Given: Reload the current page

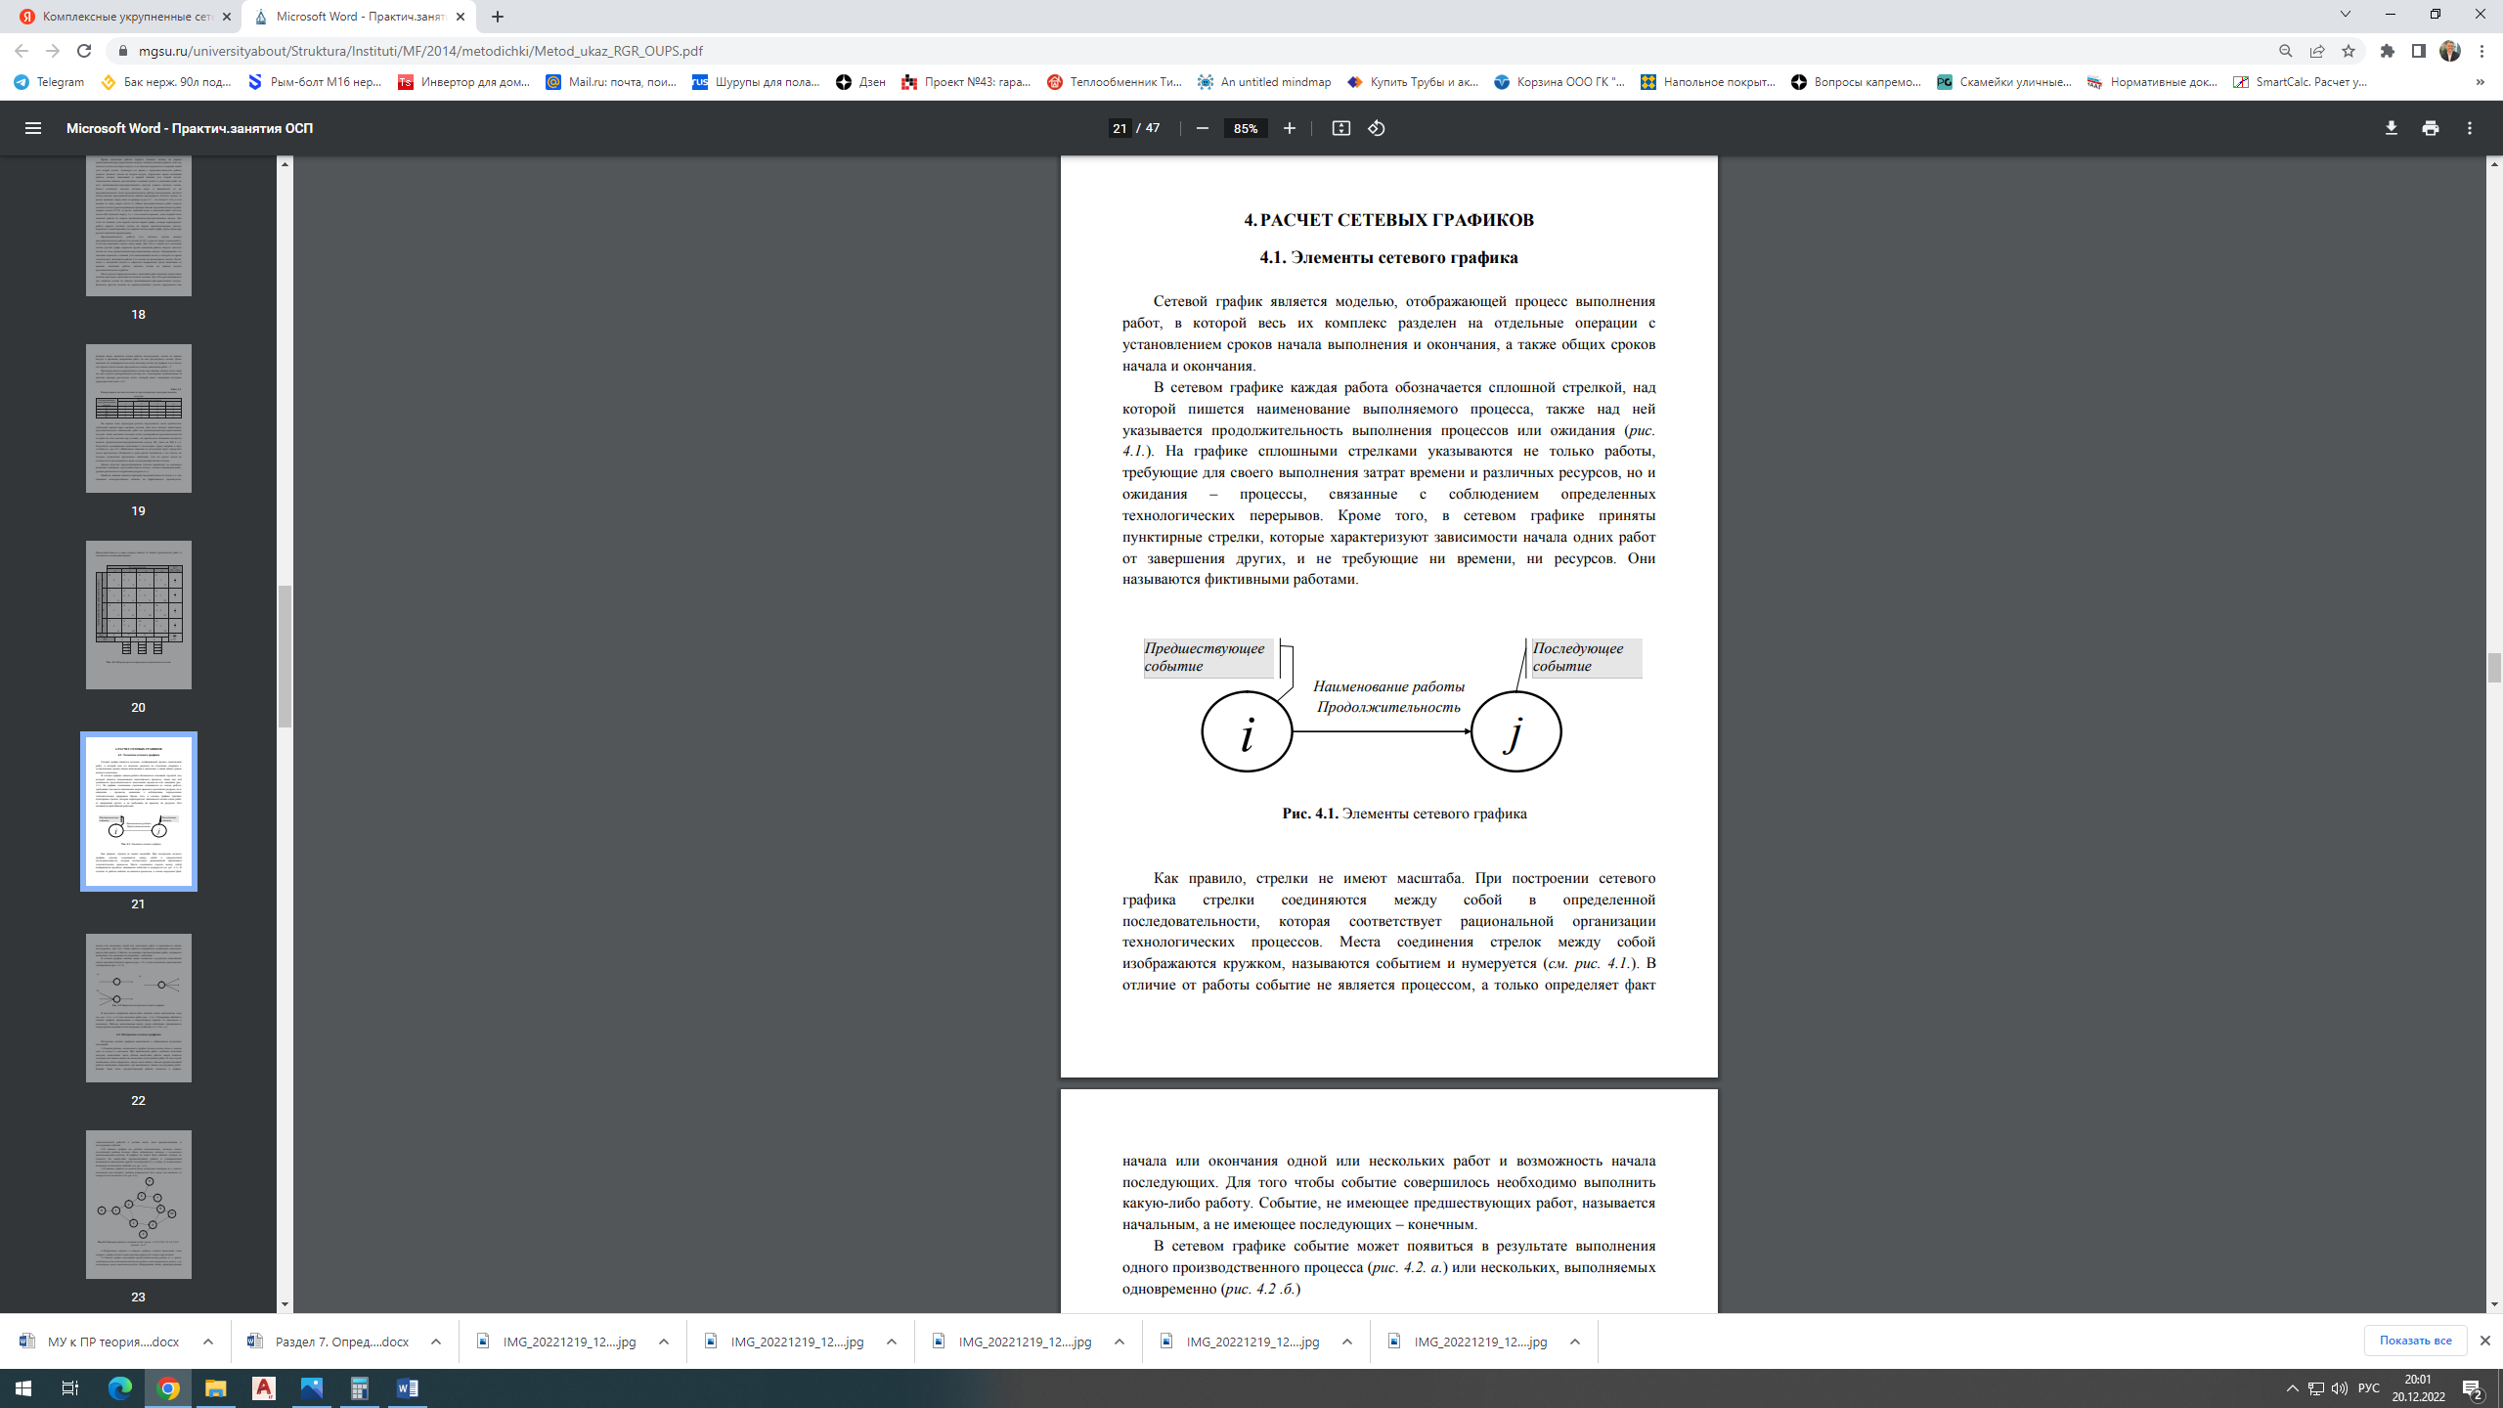Looking at the screenshot, I should coord(84,51).
